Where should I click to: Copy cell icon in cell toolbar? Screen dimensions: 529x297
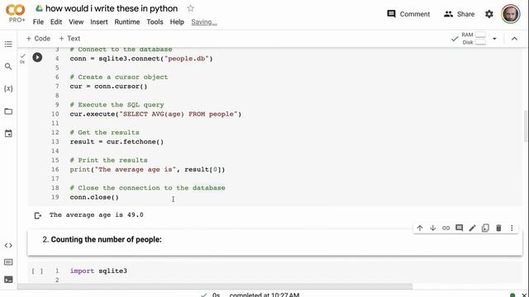click(485, 228)
